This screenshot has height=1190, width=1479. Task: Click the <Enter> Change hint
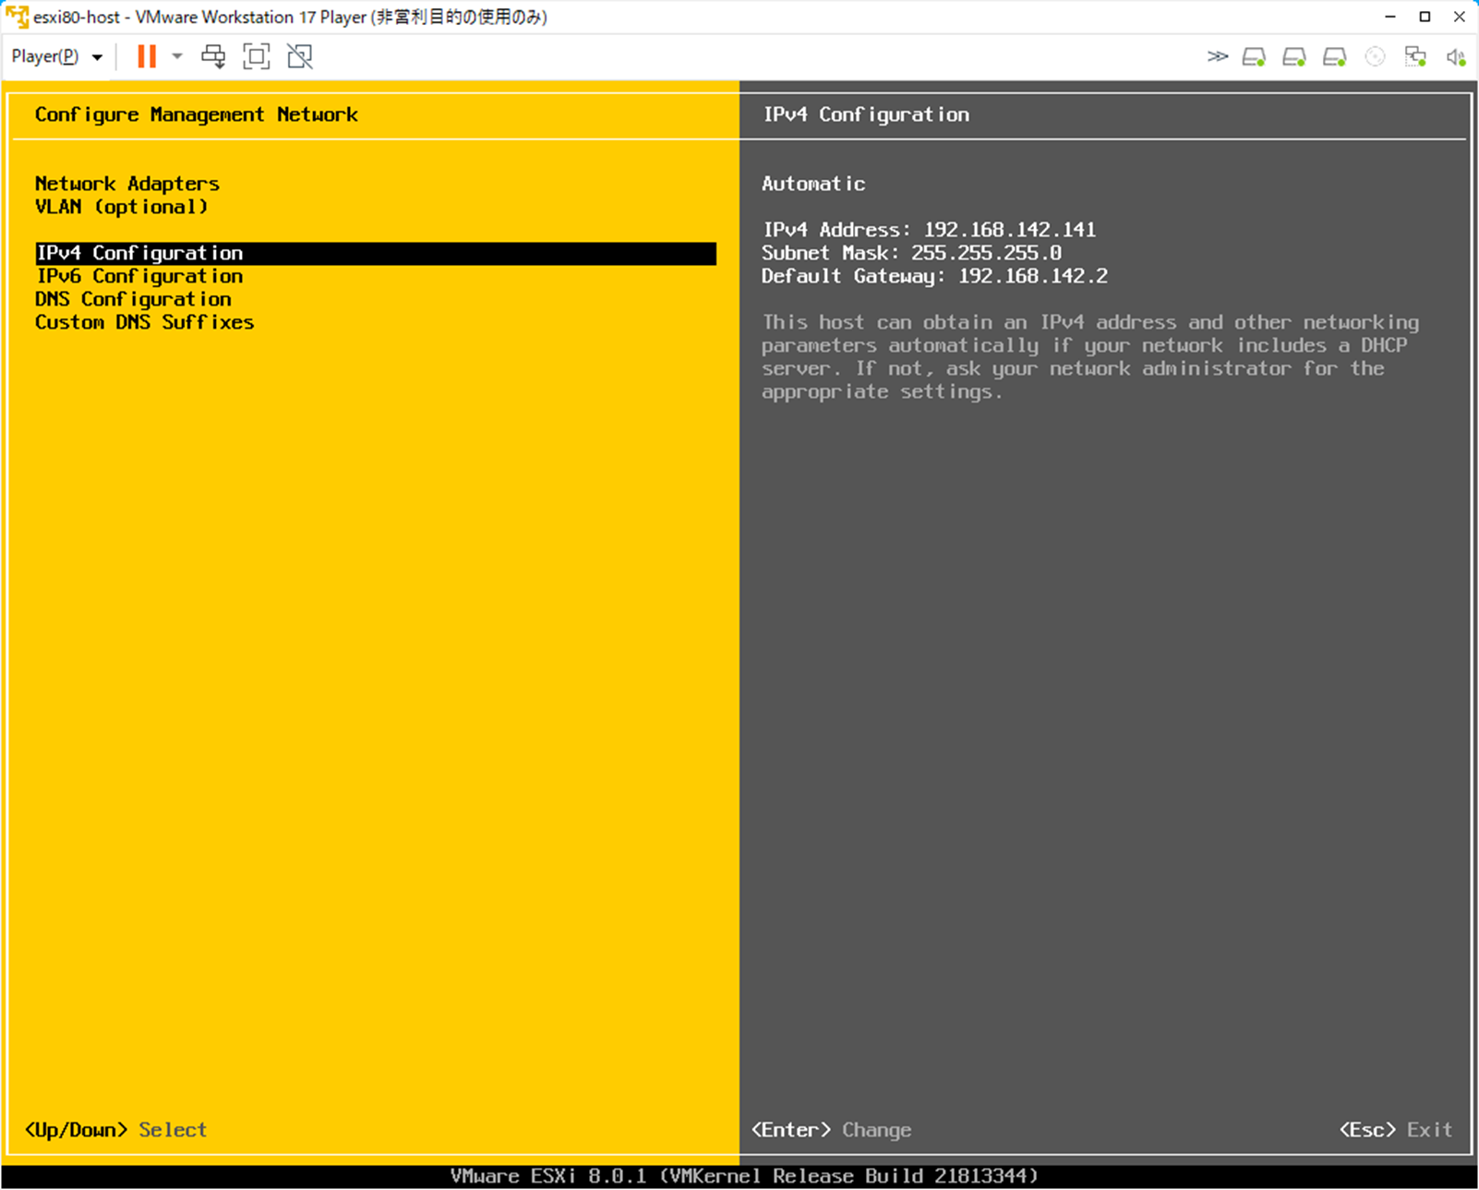point(832,1130)
